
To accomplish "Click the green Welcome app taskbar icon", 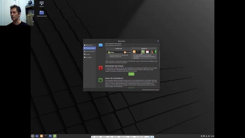I will (55, 136).
